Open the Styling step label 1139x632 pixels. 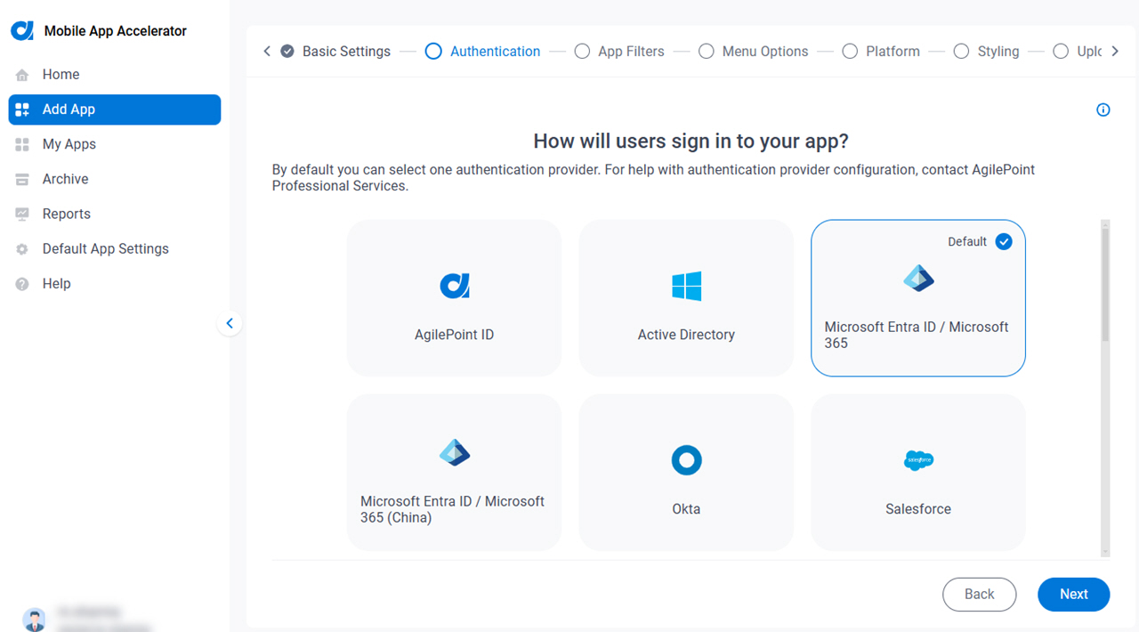[x=998, y=52]
